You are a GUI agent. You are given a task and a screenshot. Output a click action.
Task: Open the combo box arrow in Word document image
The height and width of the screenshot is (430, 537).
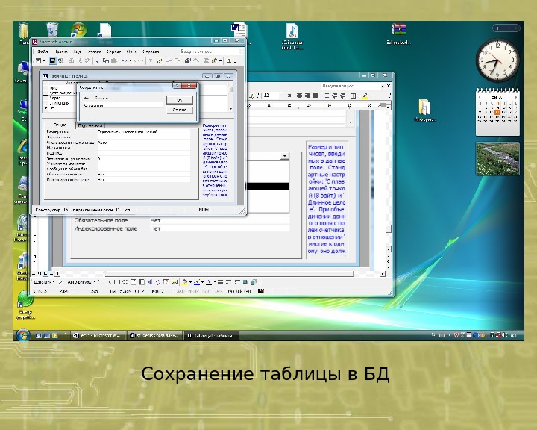[285, 156]
